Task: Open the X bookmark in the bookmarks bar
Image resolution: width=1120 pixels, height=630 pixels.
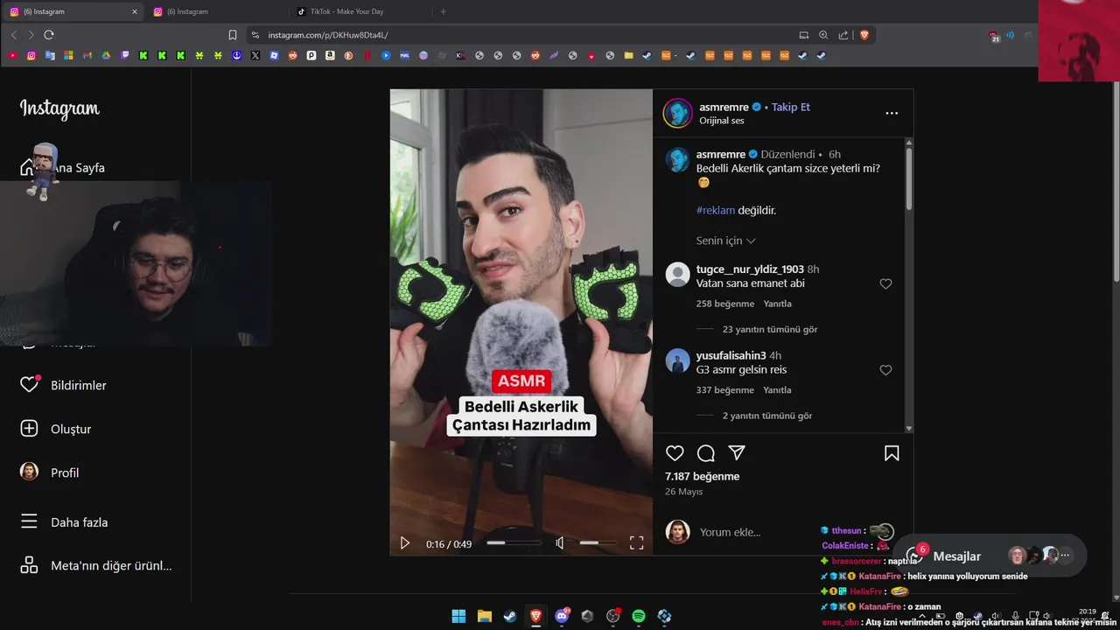Action: tap(255, 55)
